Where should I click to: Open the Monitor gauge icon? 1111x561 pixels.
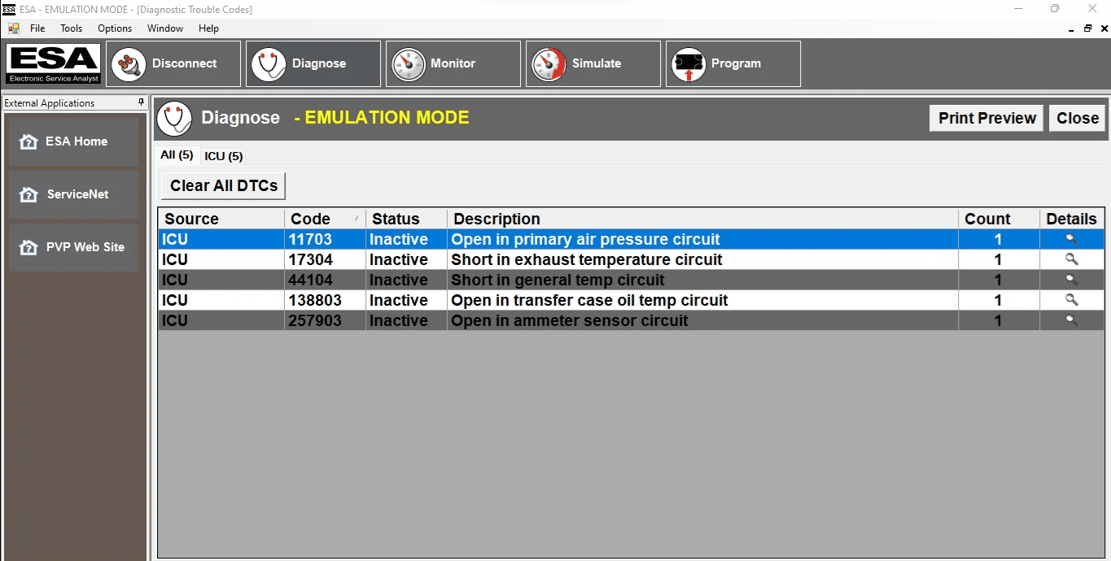(x=409, y=63)
